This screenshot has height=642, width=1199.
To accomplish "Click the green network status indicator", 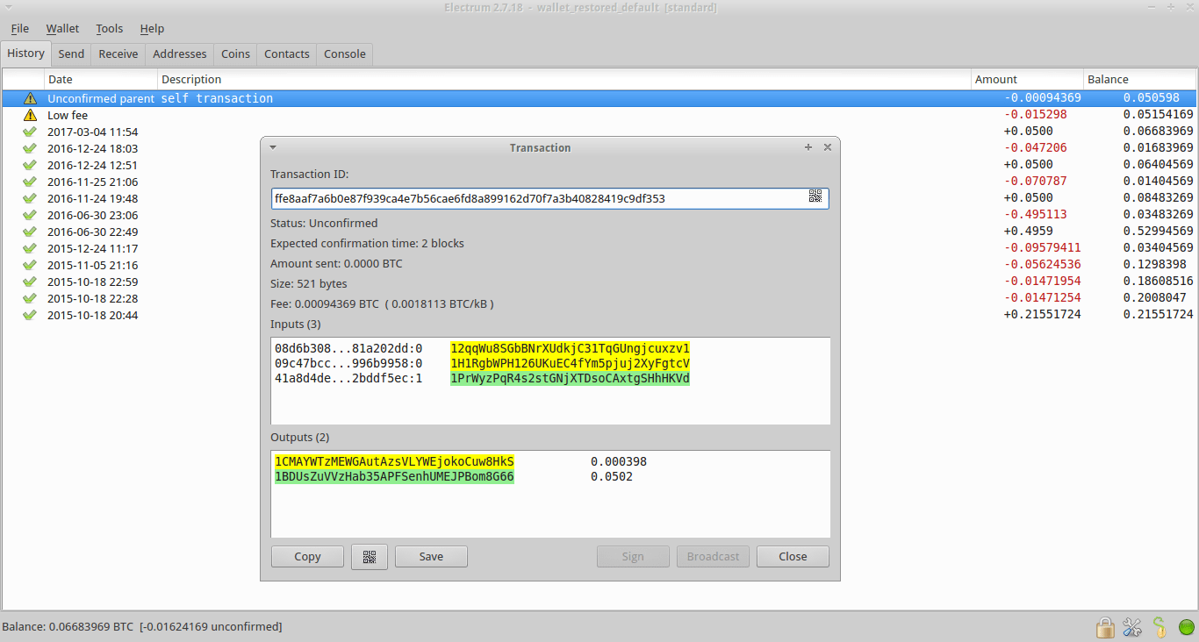I will point(1186,627).
